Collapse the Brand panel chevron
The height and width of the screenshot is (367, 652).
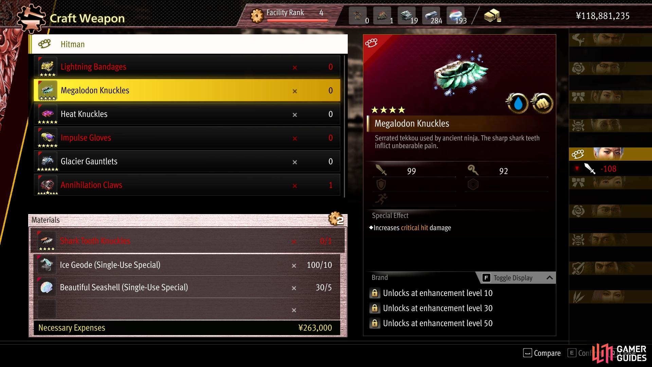(549, 278)
